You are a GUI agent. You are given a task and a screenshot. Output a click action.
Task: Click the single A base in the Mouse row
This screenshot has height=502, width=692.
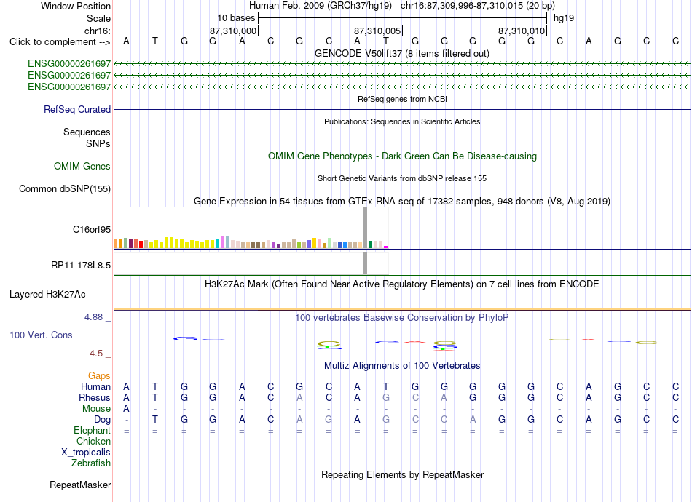[126, 409]
